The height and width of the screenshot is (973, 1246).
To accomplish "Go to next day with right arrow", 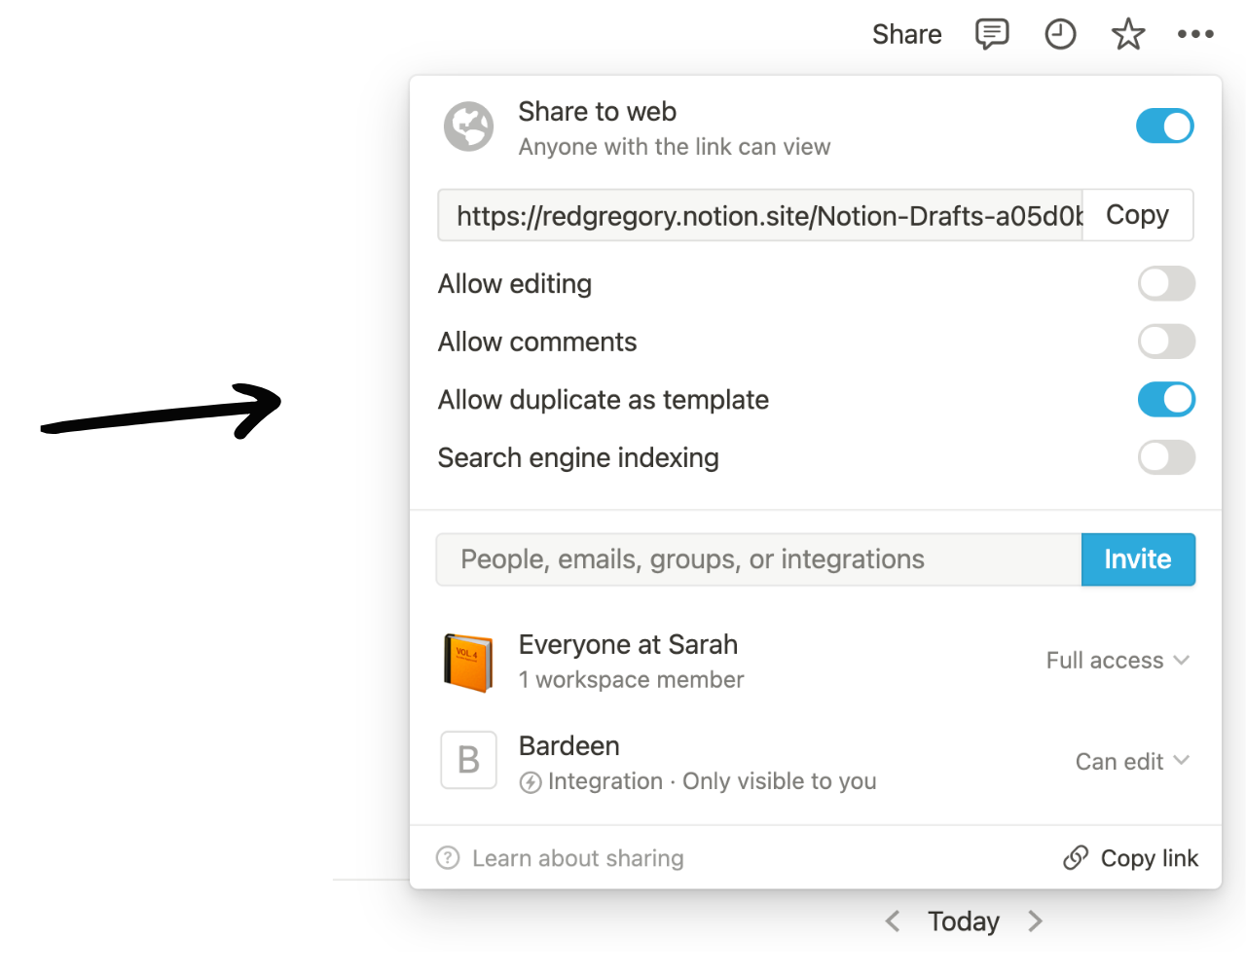I will (x=1035, y=920).
